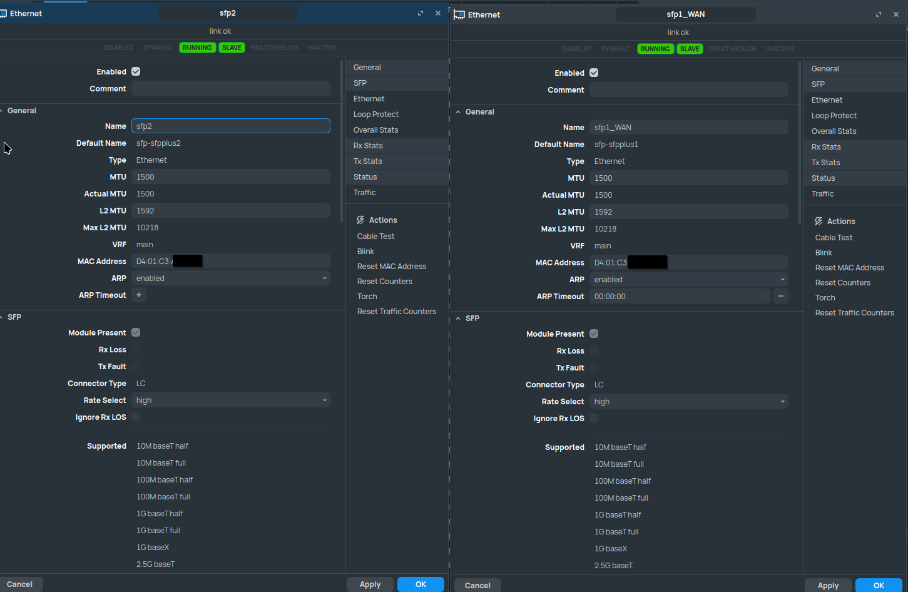Click the 2.5G baseT entry in sfp2 Supported list
The height and width of the screenshot is (592, 908).
pyautogui.click(x=156, y=564)
